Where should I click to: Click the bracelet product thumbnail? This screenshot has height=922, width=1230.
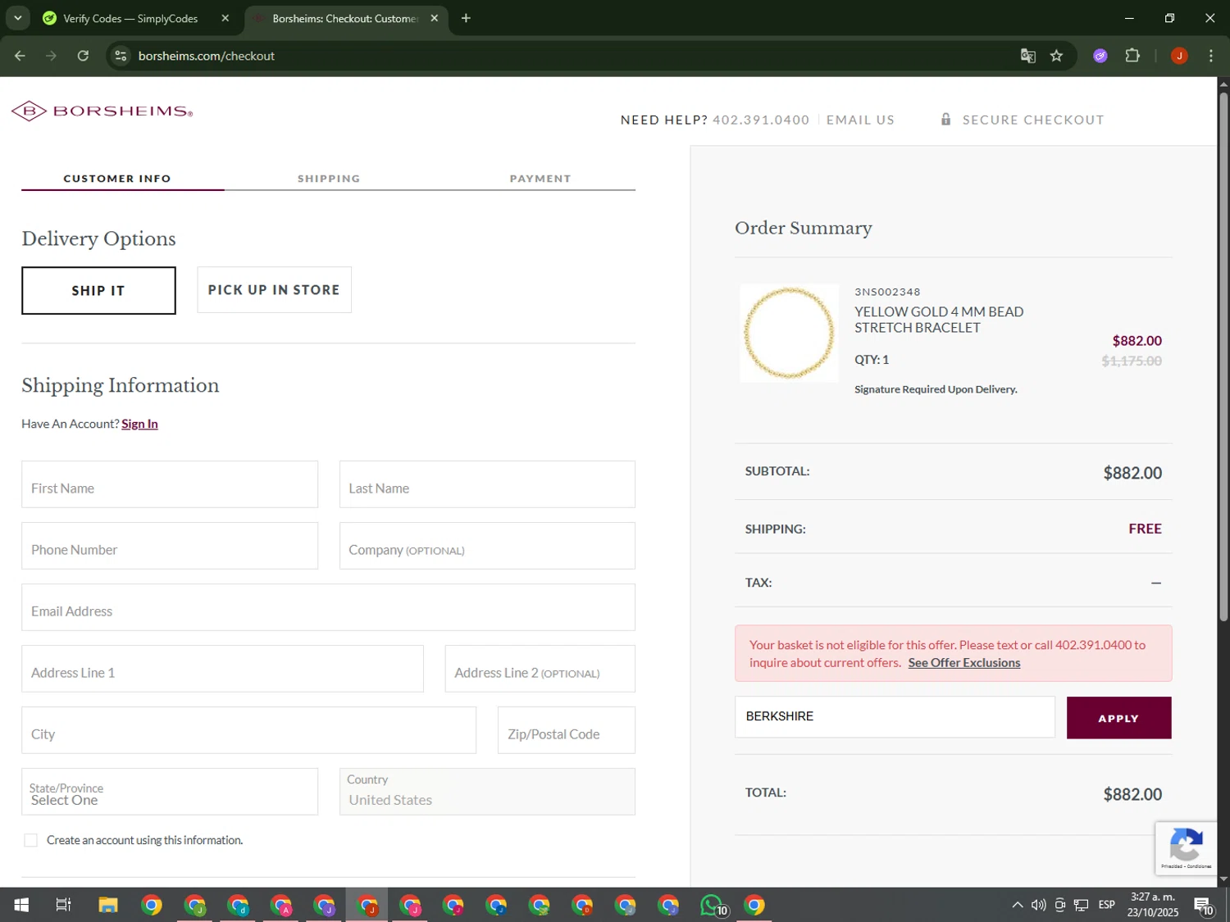789,333
